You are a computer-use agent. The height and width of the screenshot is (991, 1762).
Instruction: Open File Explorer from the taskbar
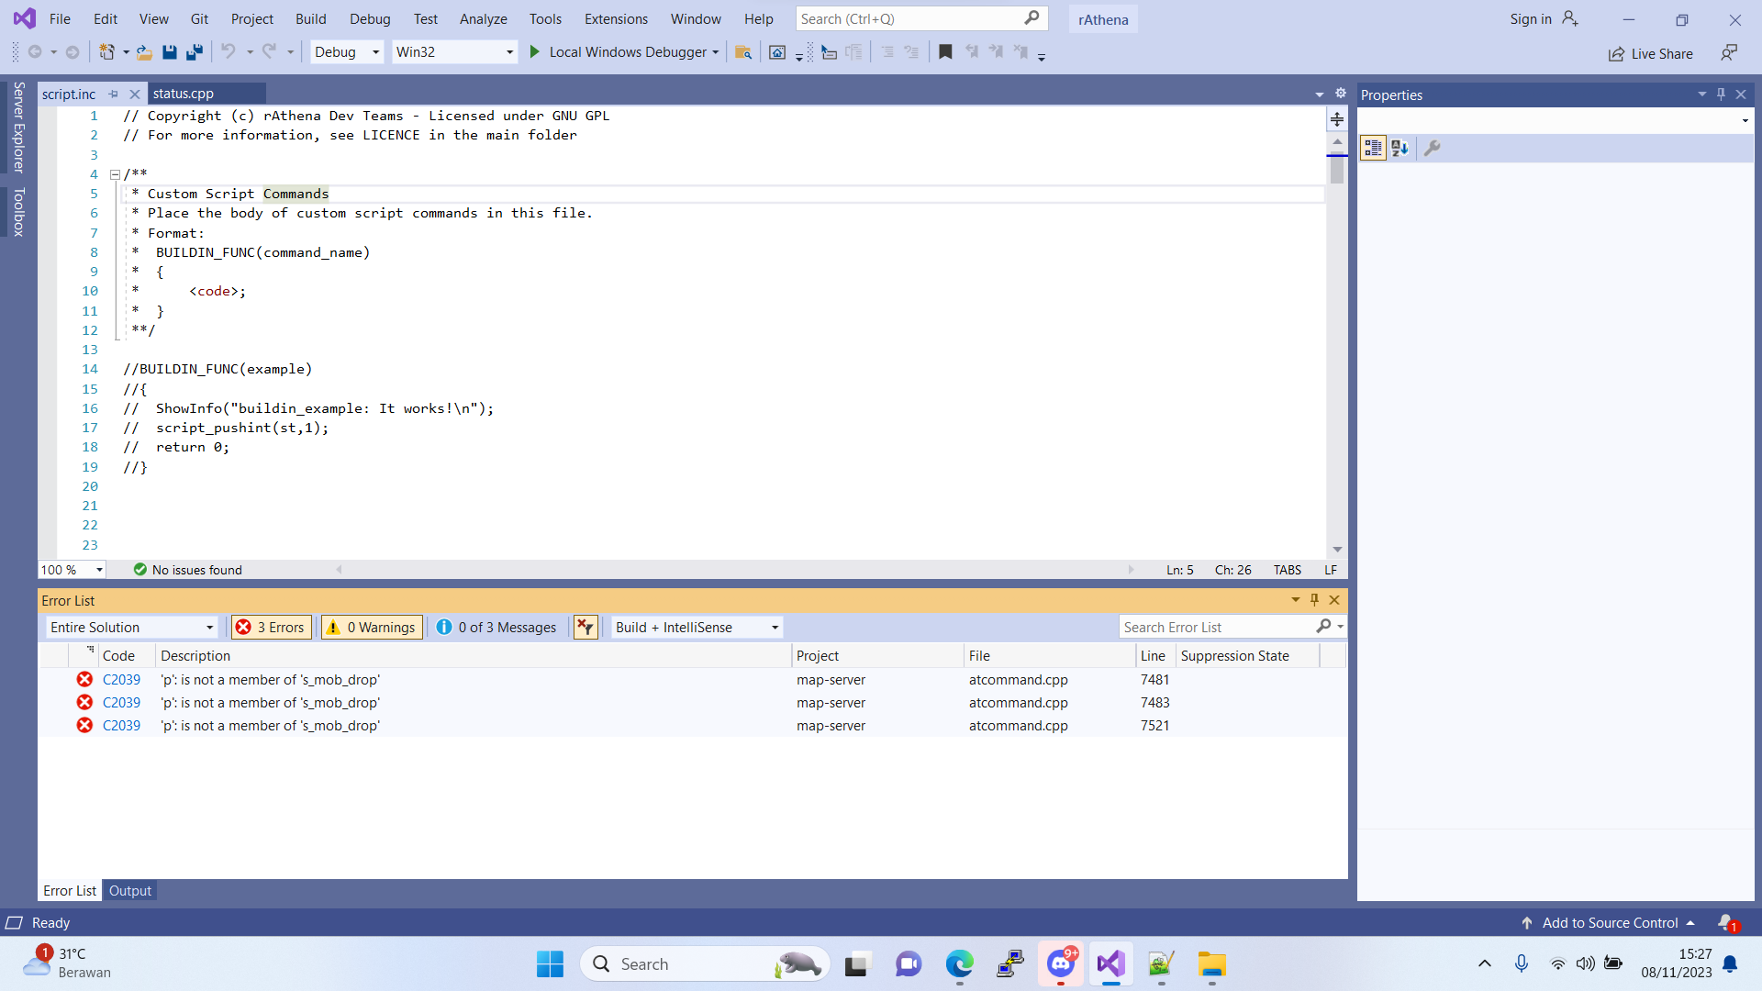[1211, 964]
